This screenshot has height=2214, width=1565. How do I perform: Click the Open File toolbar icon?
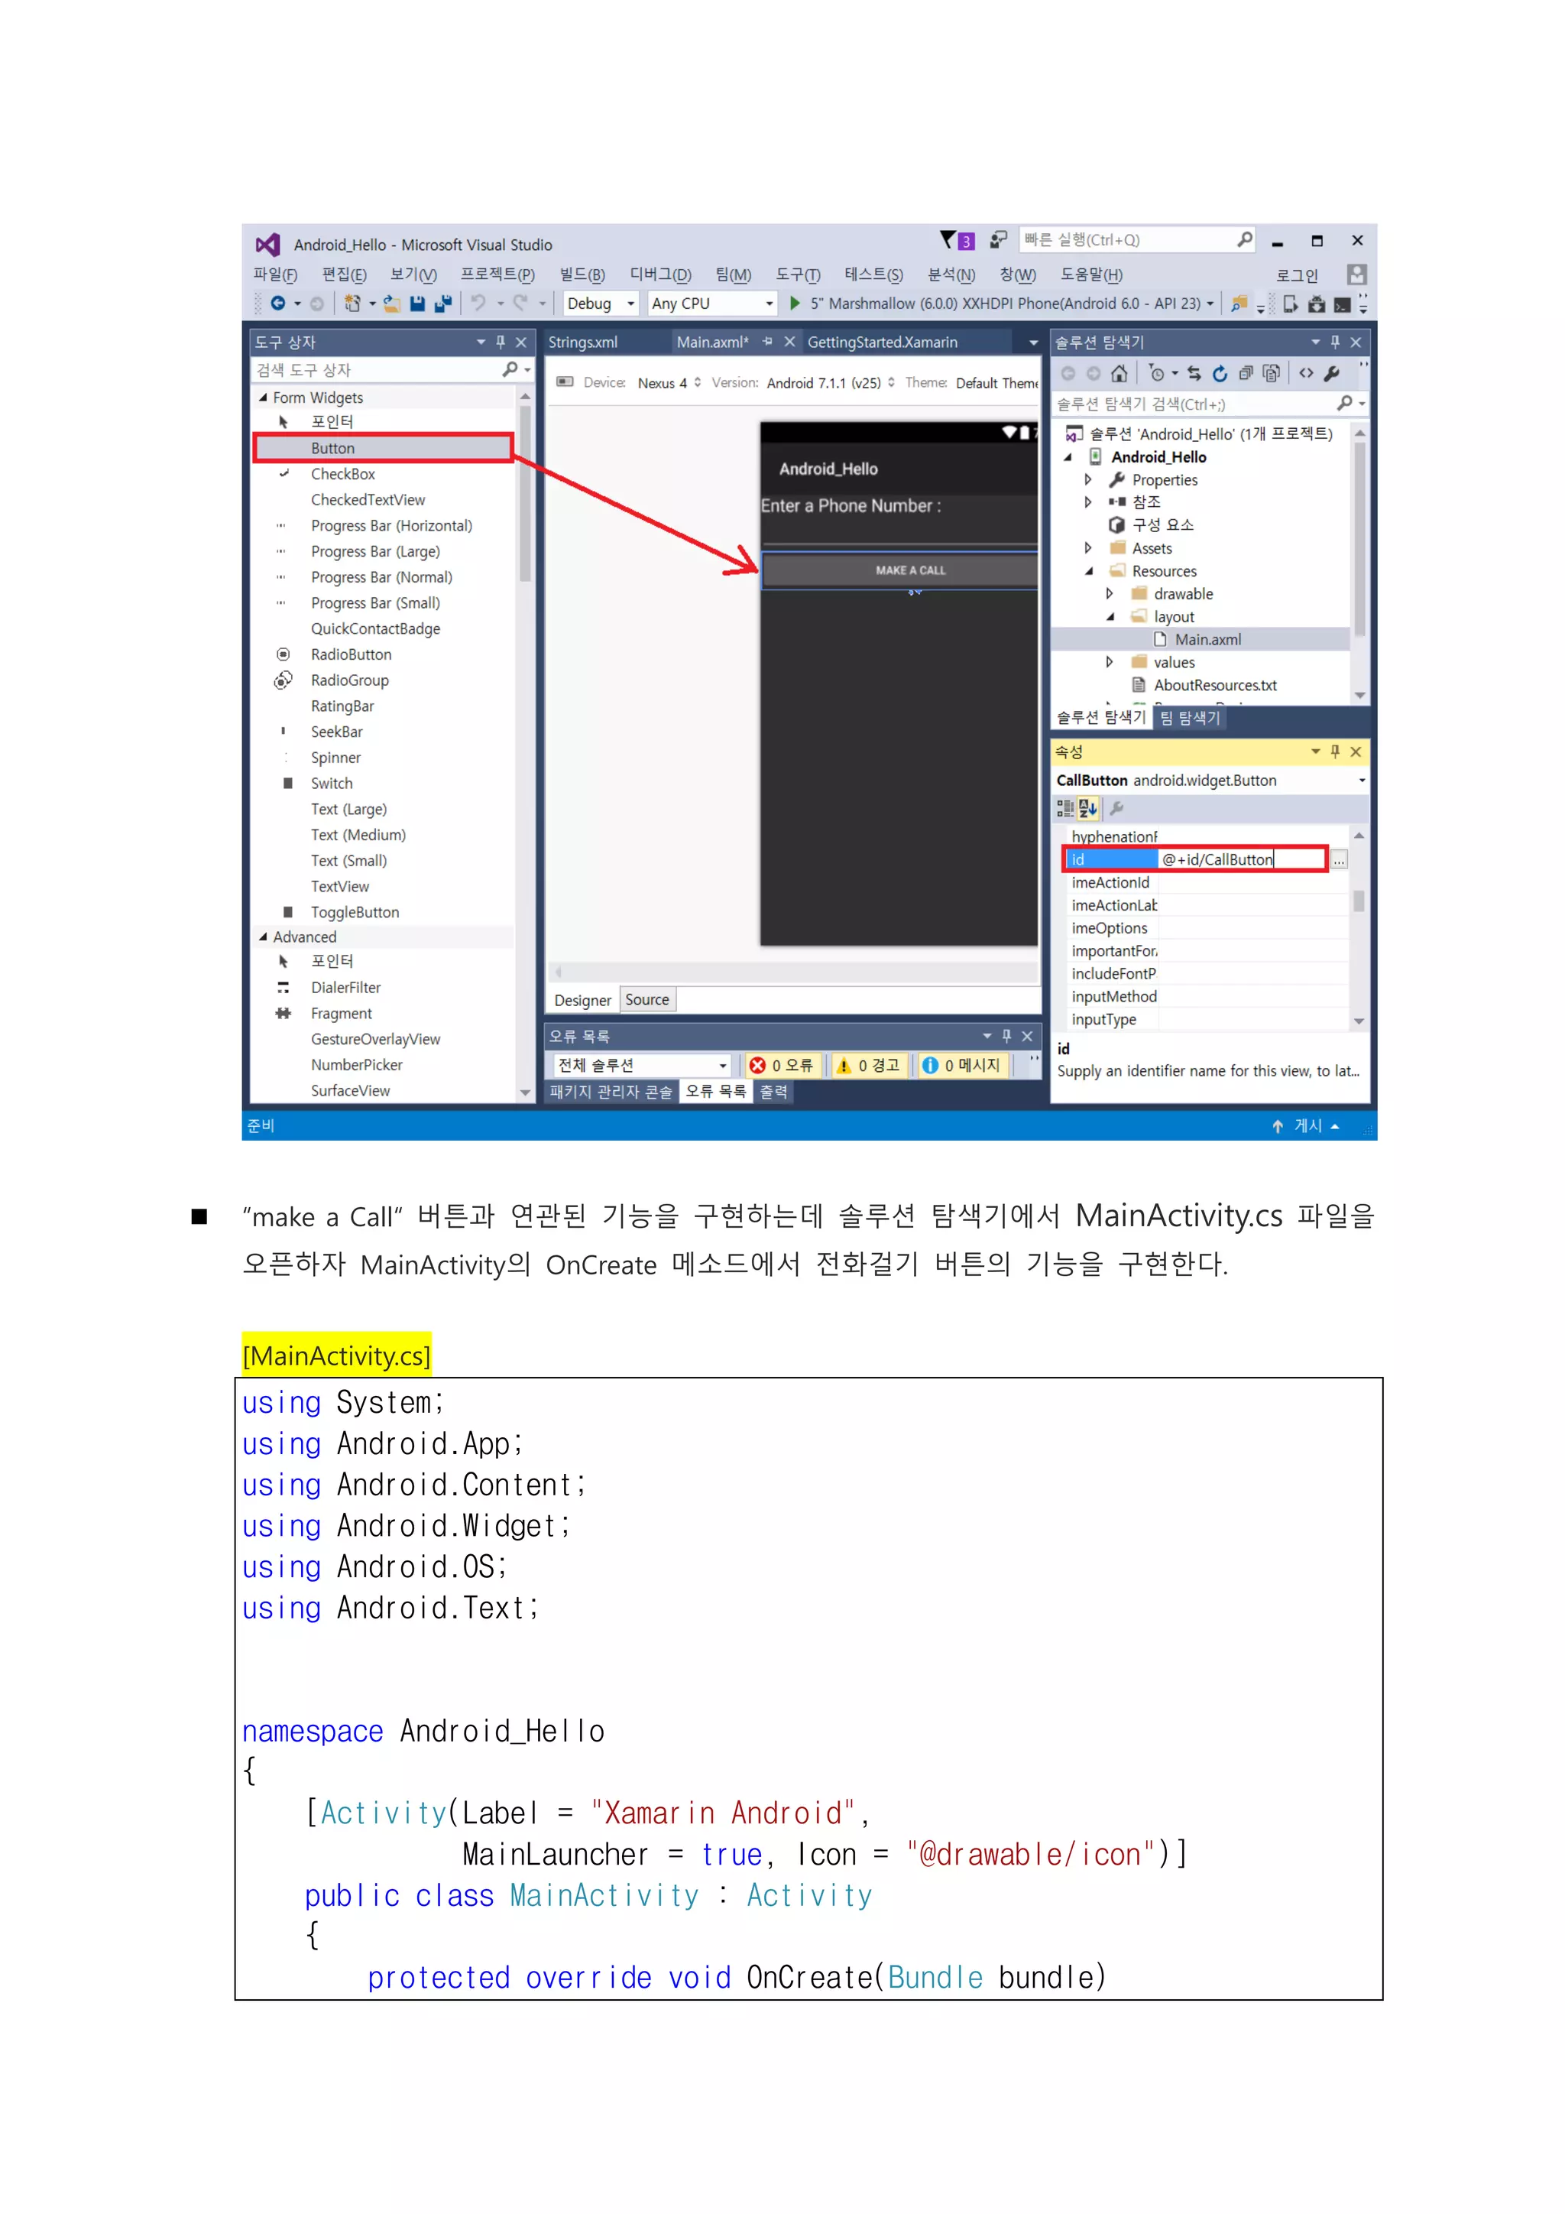click(391, 304)
